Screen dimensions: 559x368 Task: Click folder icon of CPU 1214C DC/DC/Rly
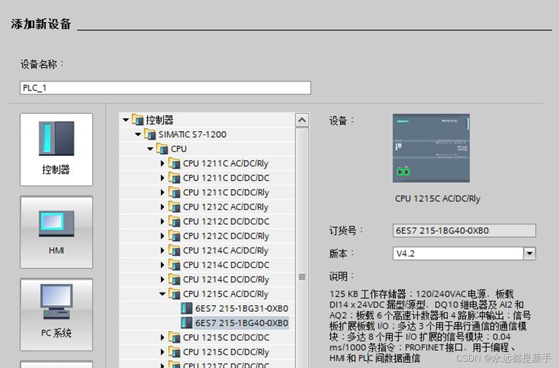174,279
